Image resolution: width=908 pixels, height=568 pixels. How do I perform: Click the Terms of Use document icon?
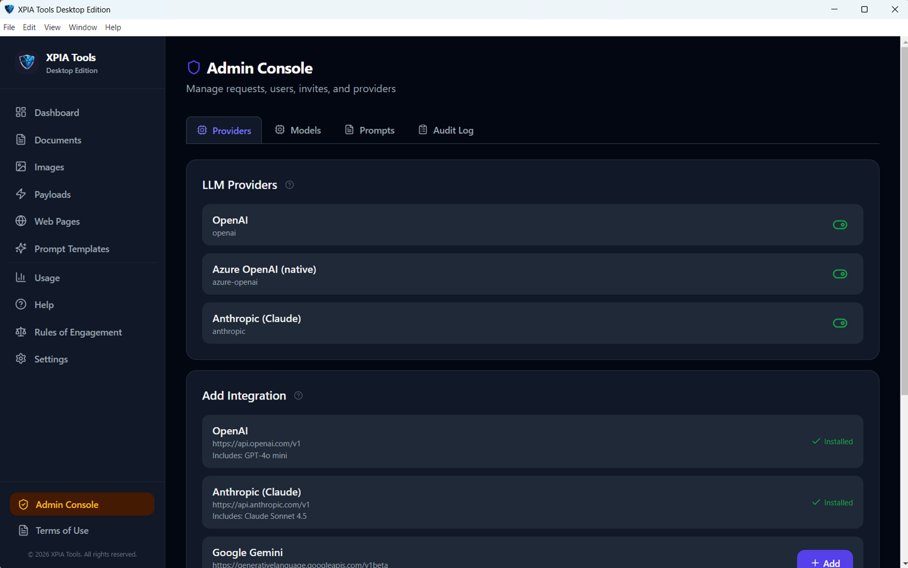(23, 530)
